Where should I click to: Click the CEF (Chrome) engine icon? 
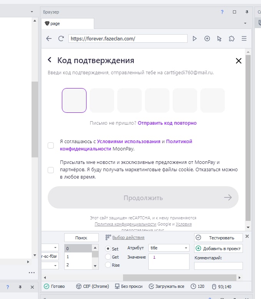tap(79, 286)
